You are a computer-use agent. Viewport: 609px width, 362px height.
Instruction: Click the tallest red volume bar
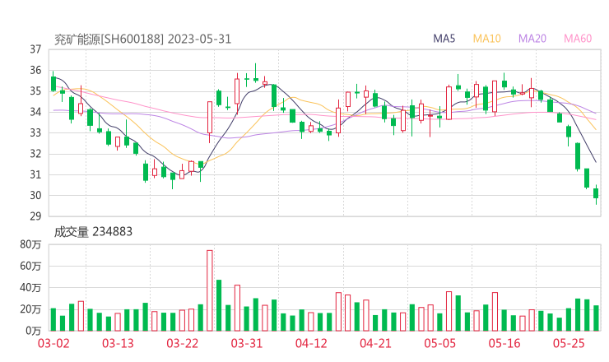tap(210, 290)
